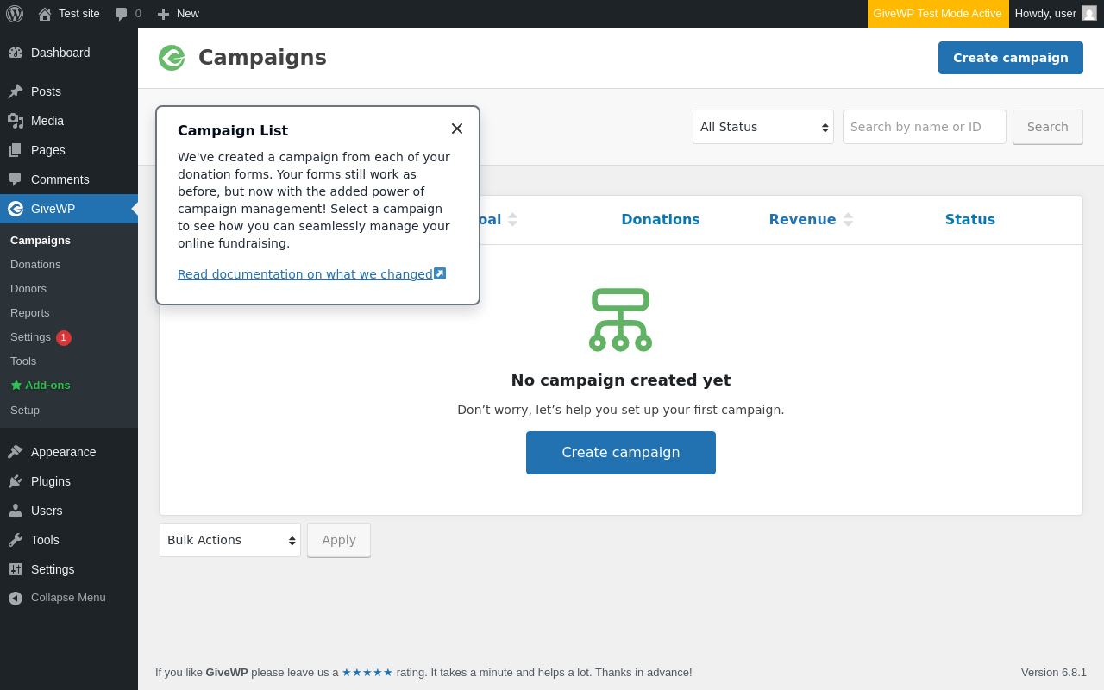Click the GiveWP Test Mode Active notice
Screen dimensions: 1104x690
[x=938, y=14]
